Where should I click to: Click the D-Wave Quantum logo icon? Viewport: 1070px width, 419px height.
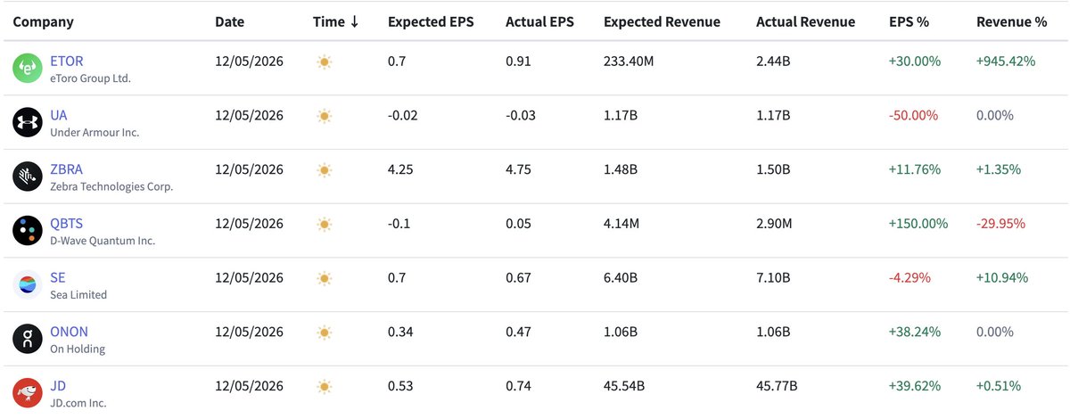(28, 231)
